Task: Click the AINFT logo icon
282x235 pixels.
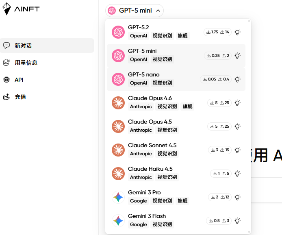Action: coord(7,9)
